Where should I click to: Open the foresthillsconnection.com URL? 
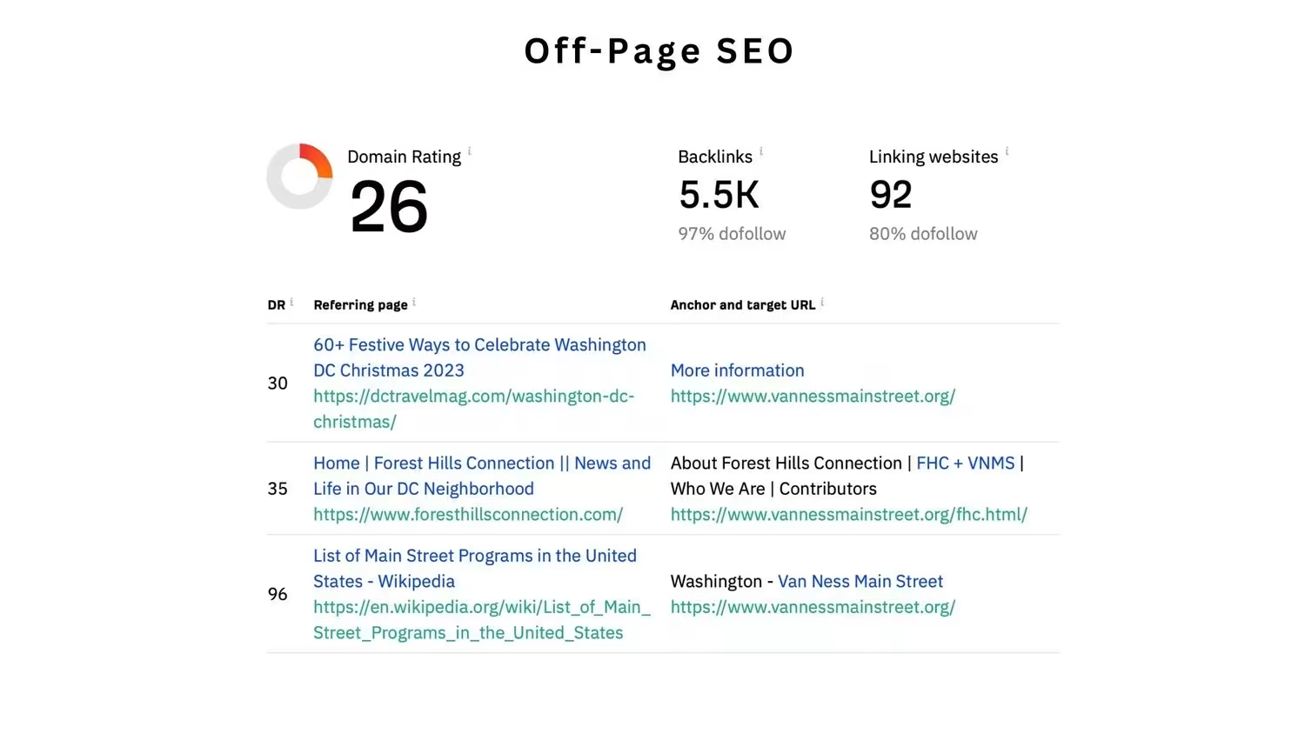[x=468, y=514]
